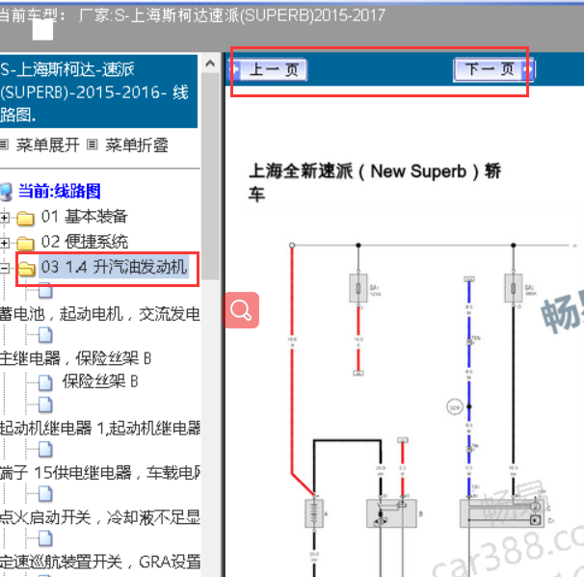Click the 菜单折叠 list icon
This screenshot has height=577, width=584.
[x=92, y=144]
